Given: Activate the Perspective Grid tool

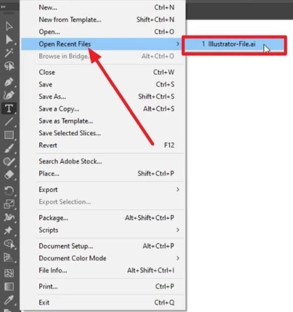Looking at the screenshot, I should (x=9, y=257).
